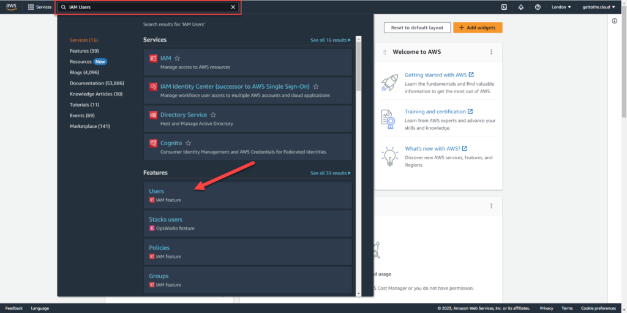627x313 pixels.
Task: Click IAM icon under Groups feature
Action: (x=152, y=285)
